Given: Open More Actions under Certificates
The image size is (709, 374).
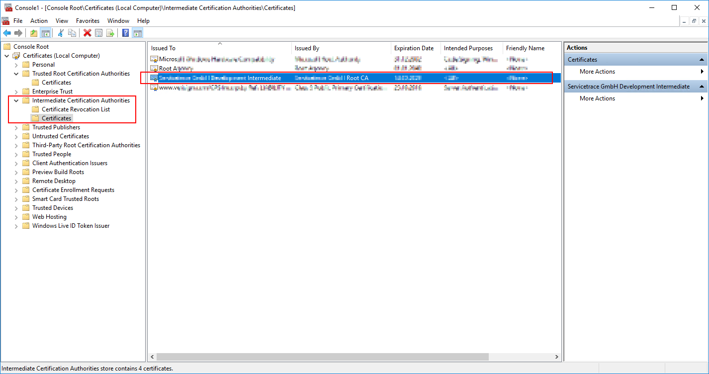Looking at the screenshot, I should tap(597, 71).
